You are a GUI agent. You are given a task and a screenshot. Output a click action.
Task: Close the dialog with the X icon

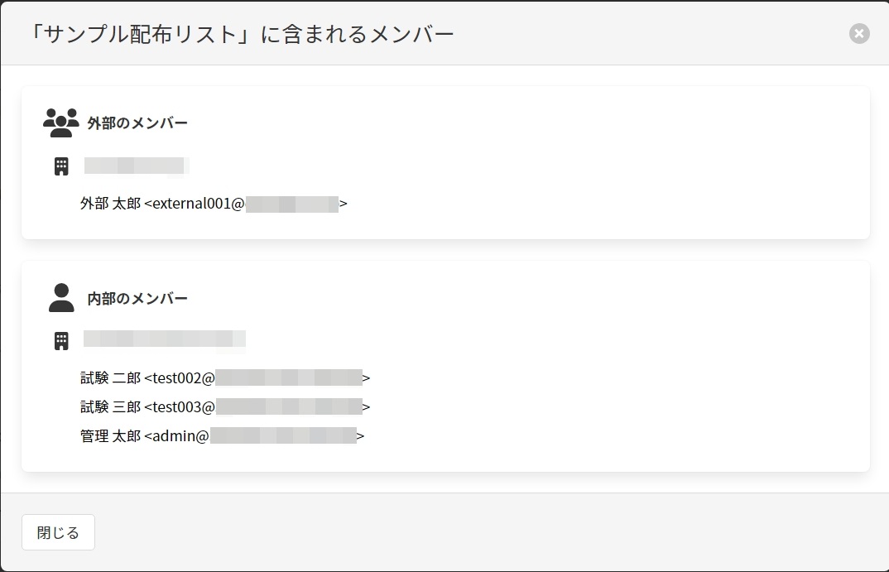click(x=859, y=34)
